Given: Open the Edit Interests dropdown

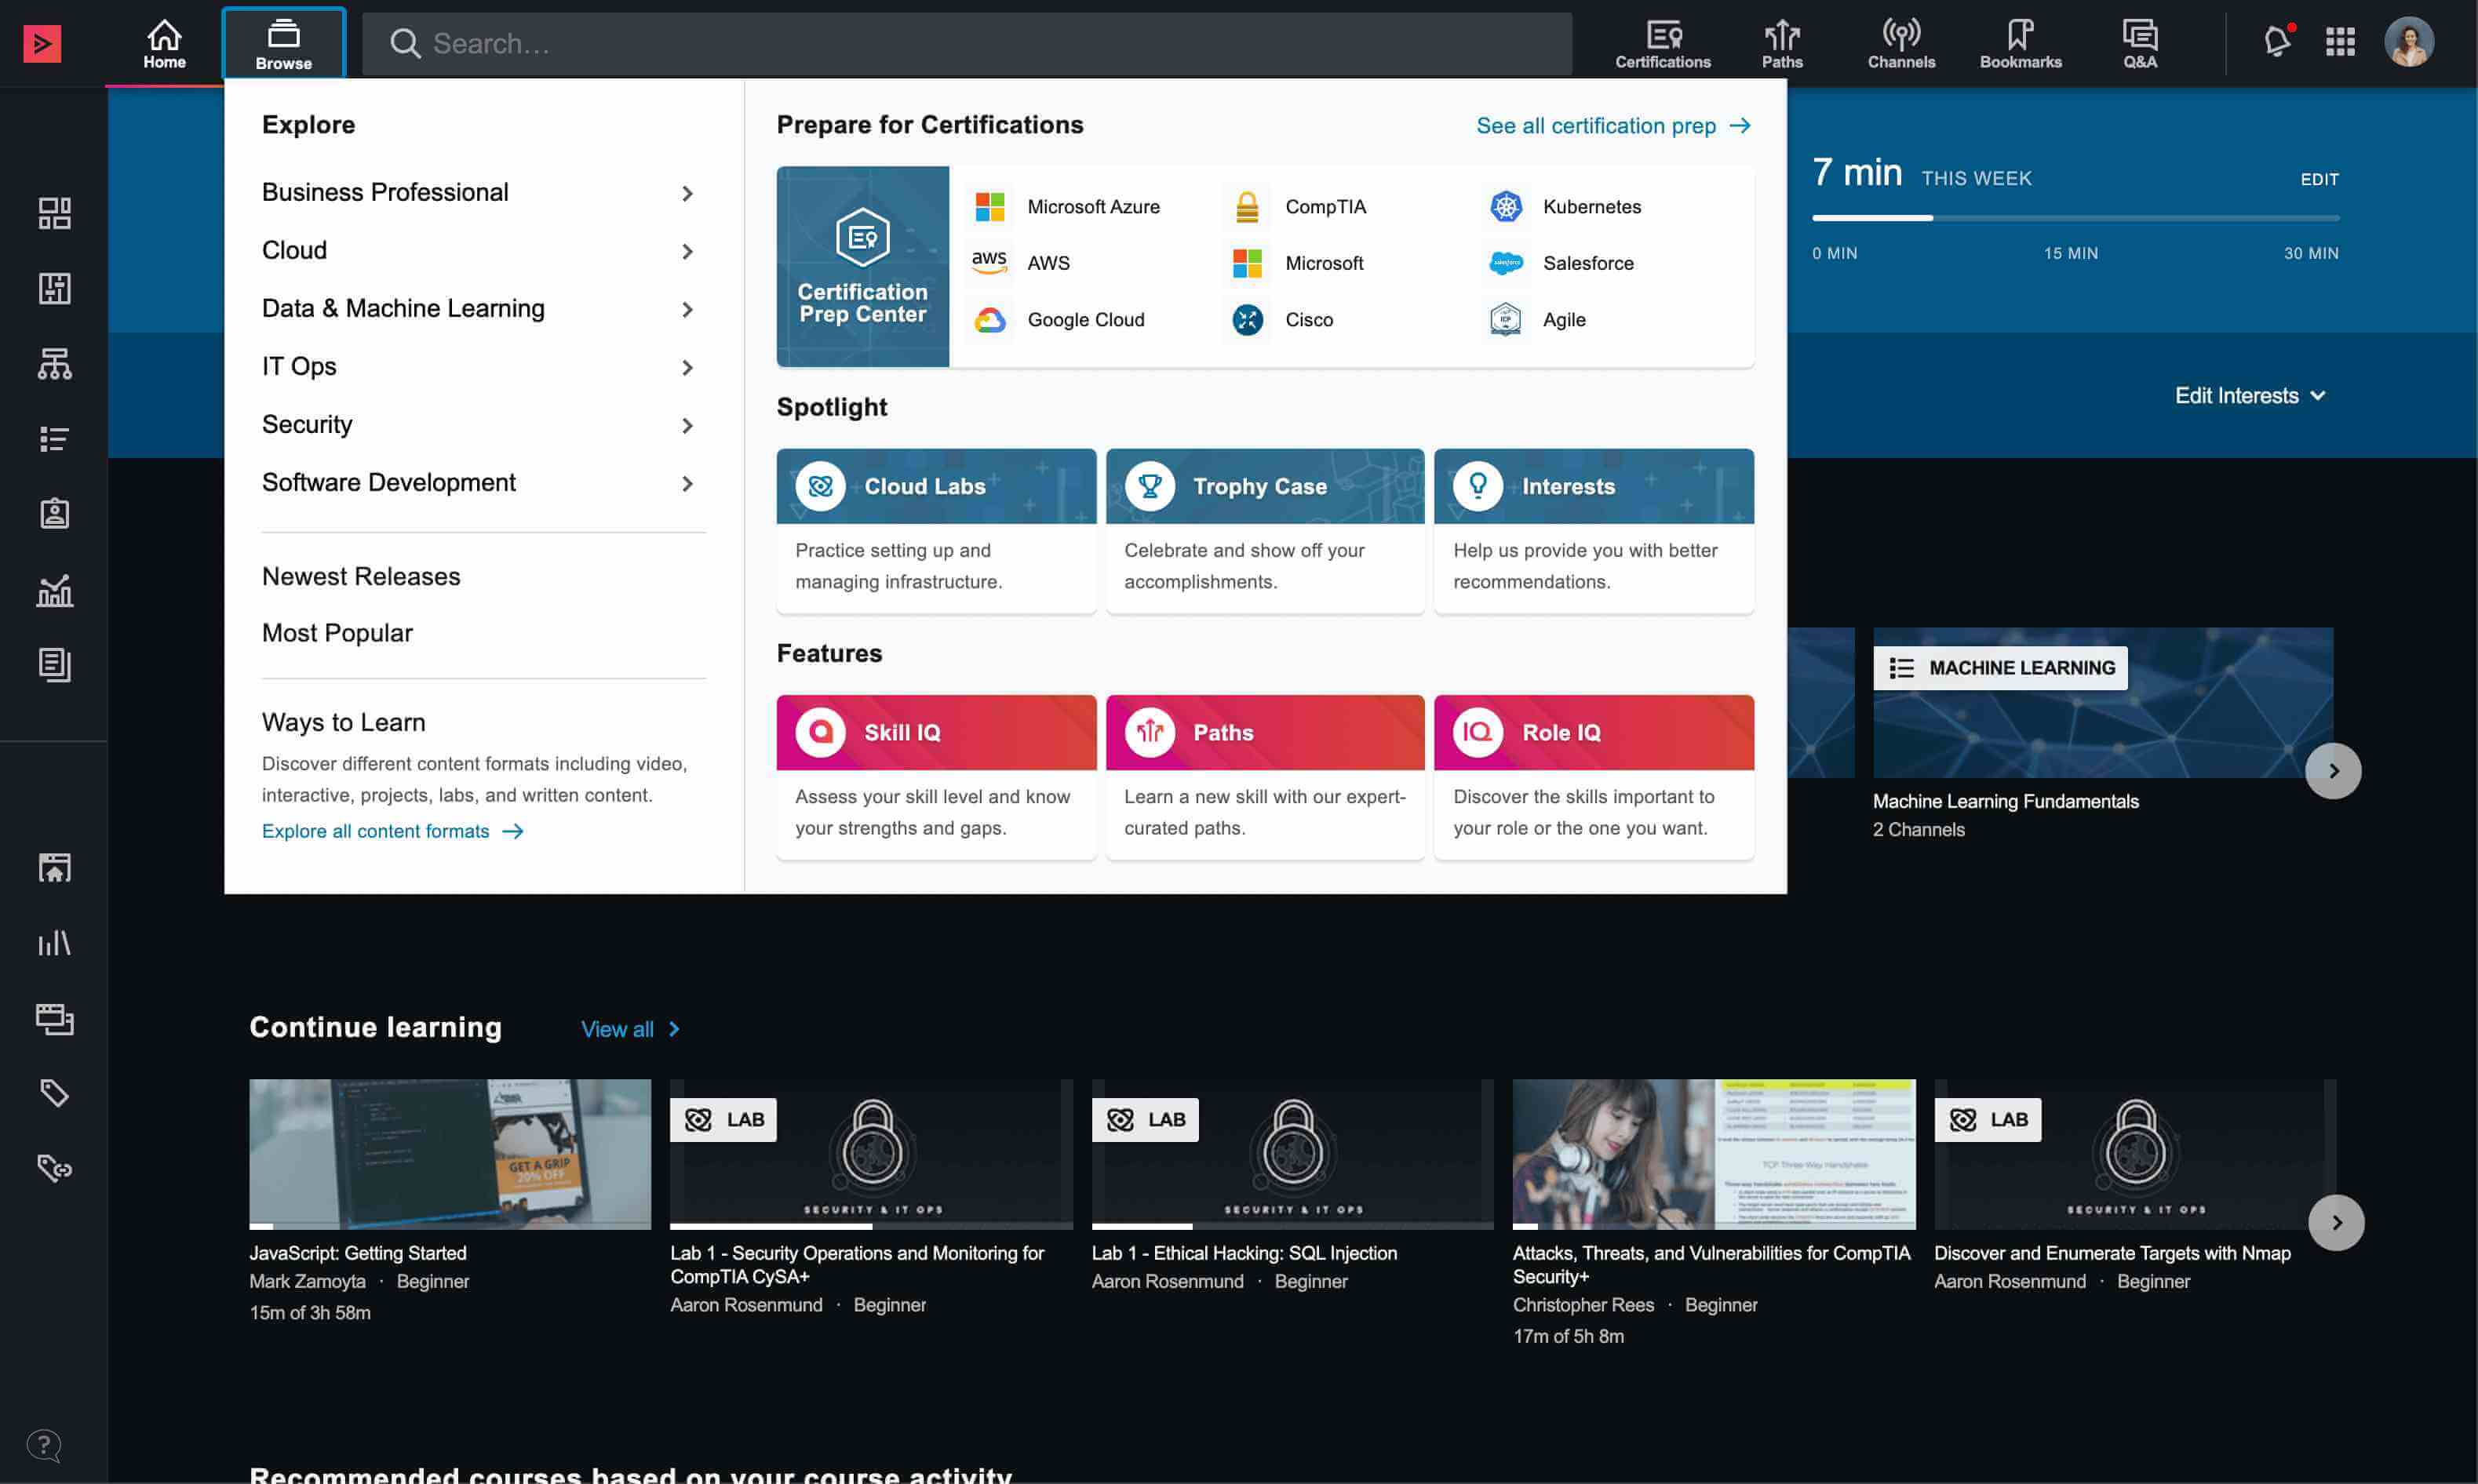Looking at the screenshot, I should 2249,396.
